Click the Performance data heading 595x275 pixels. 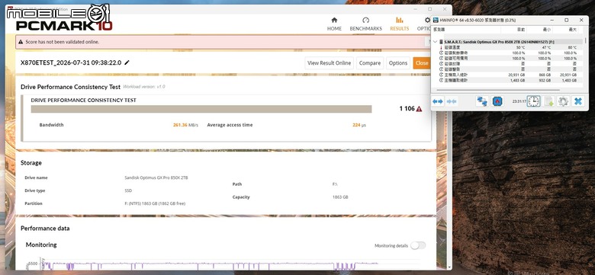coord(45,229)
